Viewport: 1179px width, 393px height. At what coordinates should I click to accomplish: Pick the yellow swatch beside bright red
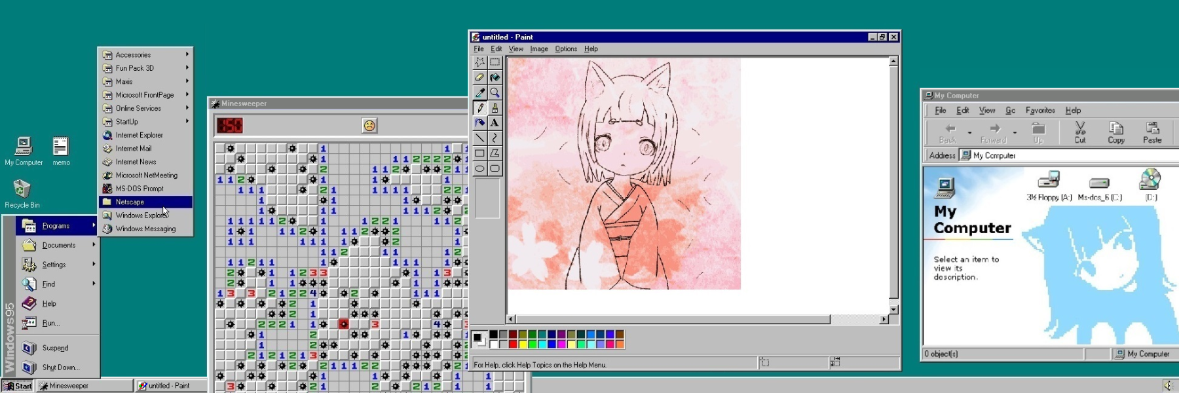coord(523,344)
